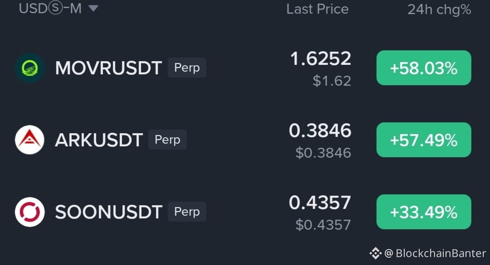Image resolution: width=490 pixels, height=265 pixels.
Task: Click the red ARK coin logo
Action: click(x=29, y=140)
